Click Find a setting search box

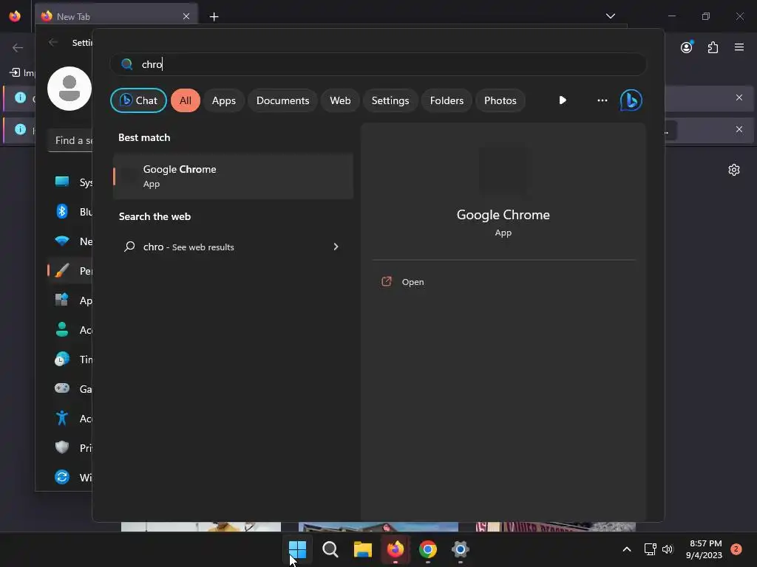(70, 141)
